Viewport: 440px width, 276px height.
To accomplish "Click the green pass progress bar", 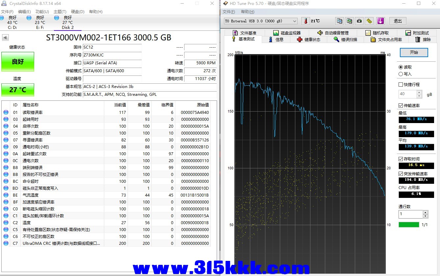I will click(409, 225).
